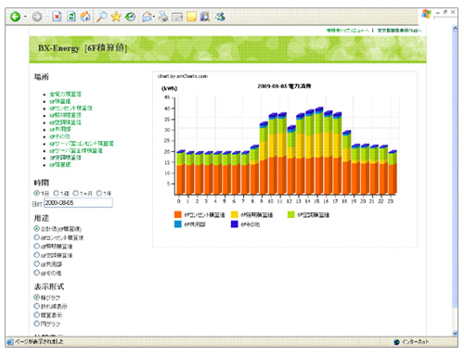Image resolution: width=464 pixels, height=357 pixels.
Task: Click the chart title 2009-08-05 電力消費
Action: point(284,86)
